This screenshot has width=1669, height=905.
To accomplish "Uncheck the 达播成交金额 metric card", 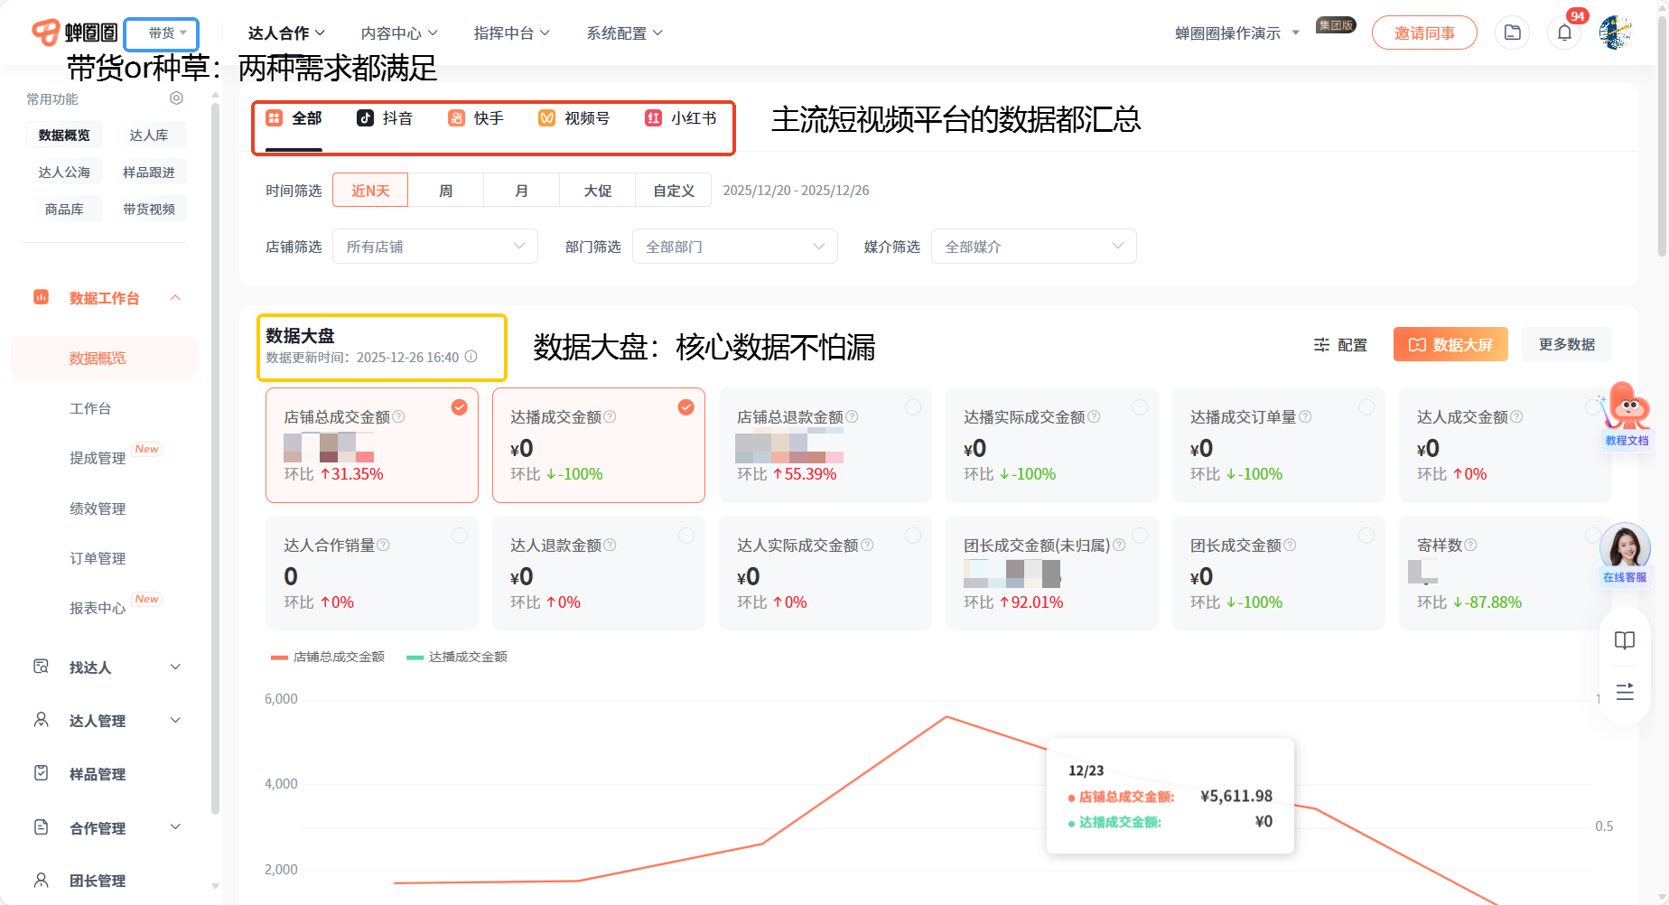I will (x=686, y=407).
